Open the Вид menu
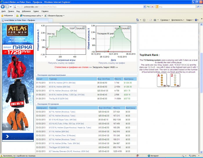203x158 pixels. pyautogui.click(x=18, y=11)
